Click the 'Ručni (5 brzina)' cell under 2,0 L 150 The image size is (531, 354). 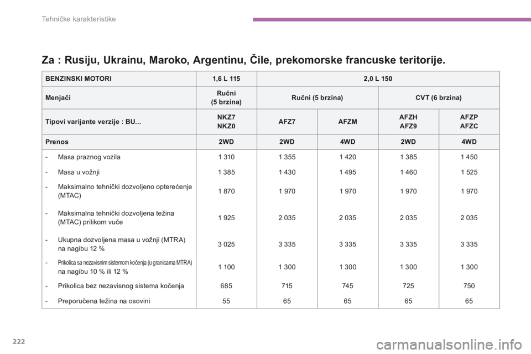click(317, 97)
